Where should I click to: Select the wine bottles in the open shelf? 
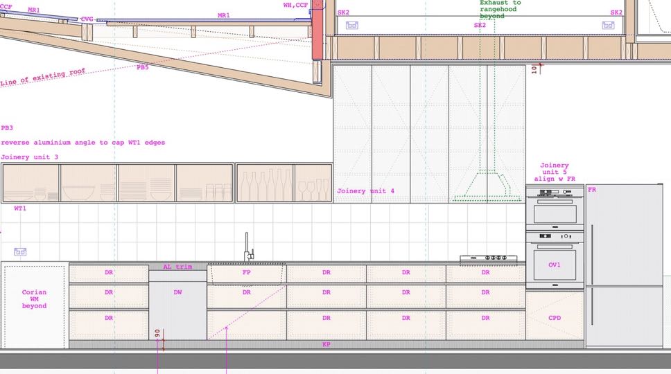point(266,185)
